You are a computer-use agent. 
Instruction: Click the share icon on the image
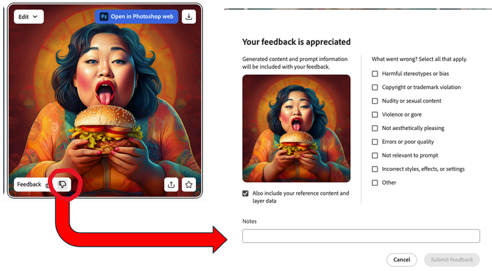(x=171, y=185)
